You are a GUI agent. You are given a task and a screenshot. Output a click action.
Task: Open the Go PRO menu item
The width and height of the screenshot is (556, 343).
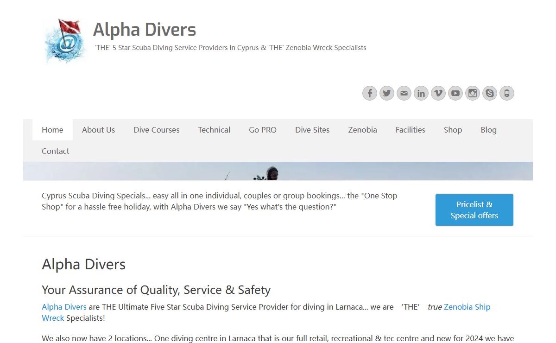click(x=263, y=130)
